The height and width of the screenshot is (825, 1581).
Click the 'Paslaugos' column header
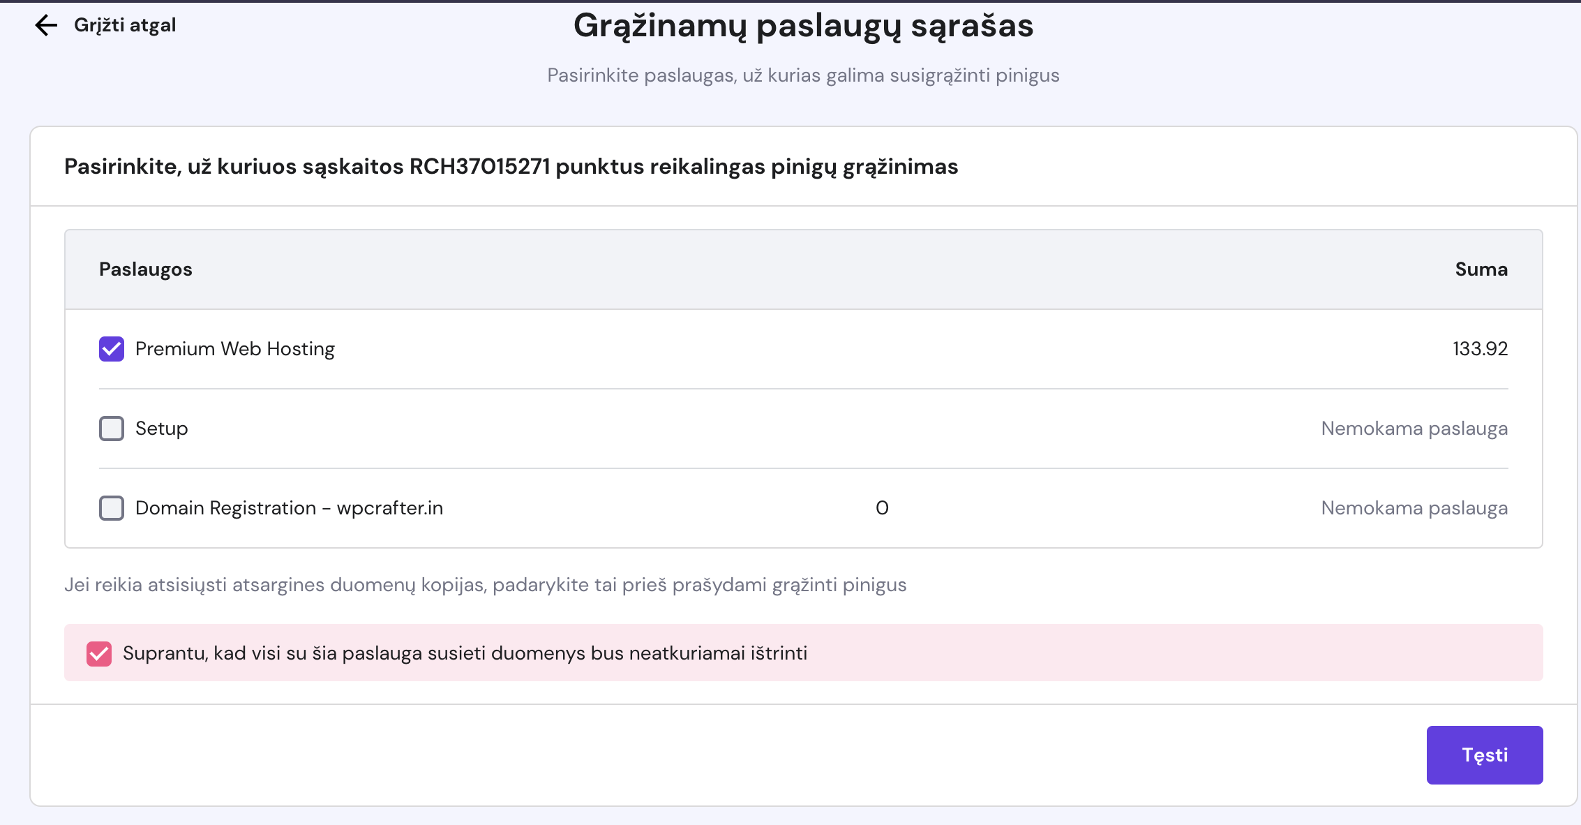click(x=145, y=269)
